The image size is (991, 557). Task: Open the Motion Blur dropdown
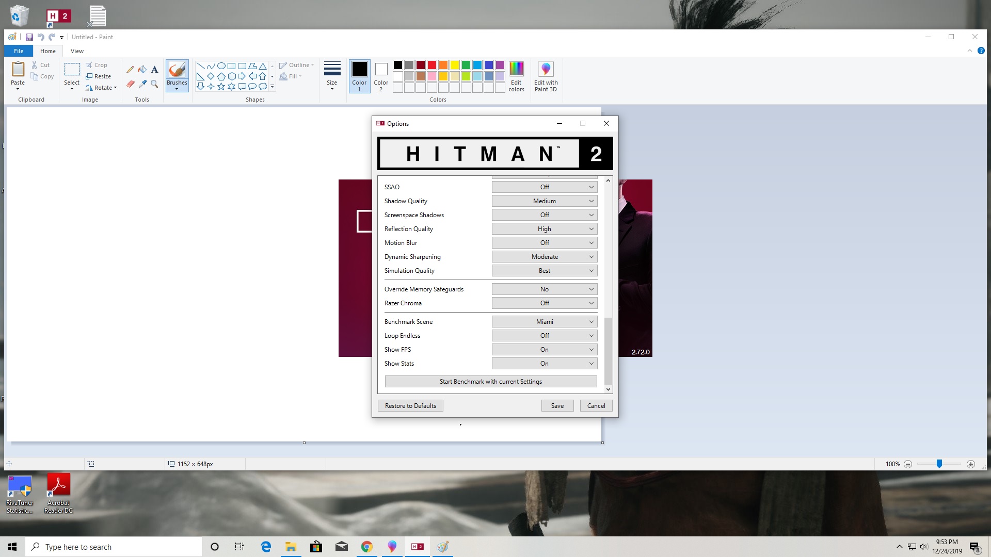[545, 243]
